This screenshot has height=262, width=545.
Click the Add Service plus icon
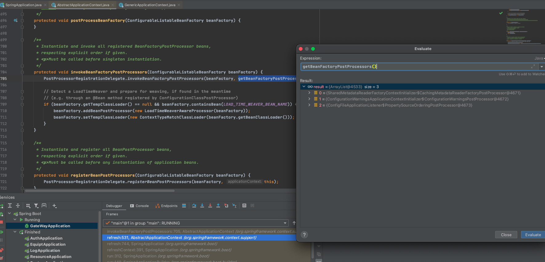(x=54, y=205)
